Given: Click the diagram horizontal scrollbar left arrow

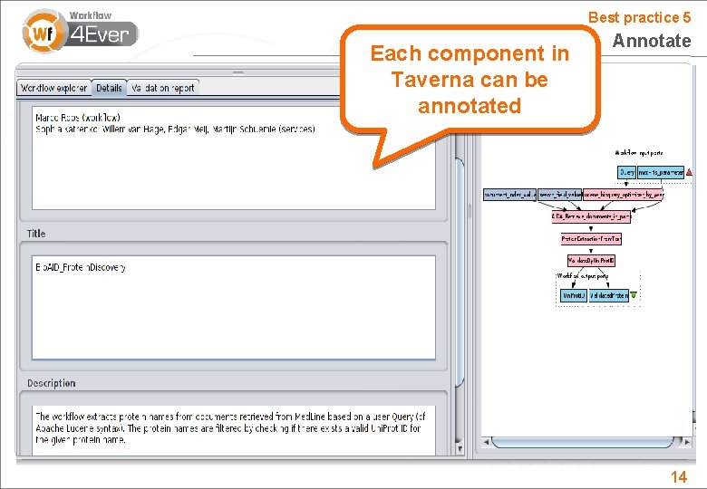Looking at the screenshot, I should pyautogui.click(x=486, y=442).
